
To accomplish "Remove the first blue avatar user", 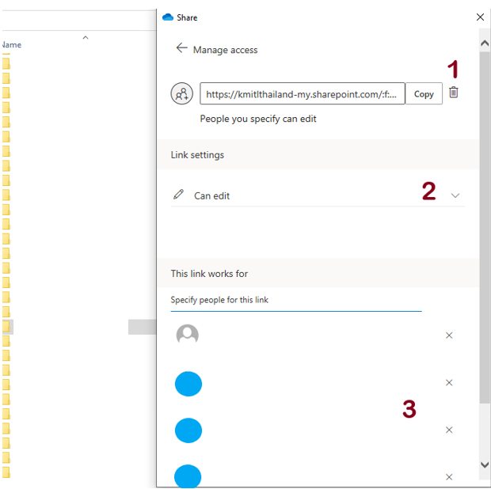I will click(x=449, y=383).
